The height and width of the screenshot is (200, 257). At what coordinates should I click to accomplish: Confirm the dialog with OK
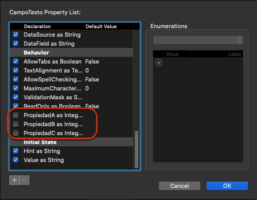[227, 186]
